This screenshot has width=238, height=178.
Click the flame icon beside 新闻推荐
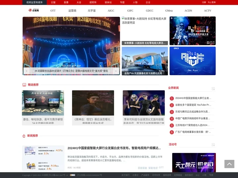24,136
